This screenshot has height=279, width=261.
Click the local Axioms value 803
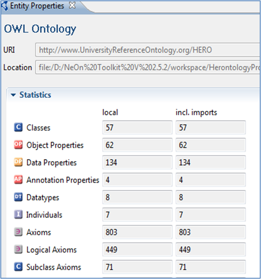pos(137,232)
